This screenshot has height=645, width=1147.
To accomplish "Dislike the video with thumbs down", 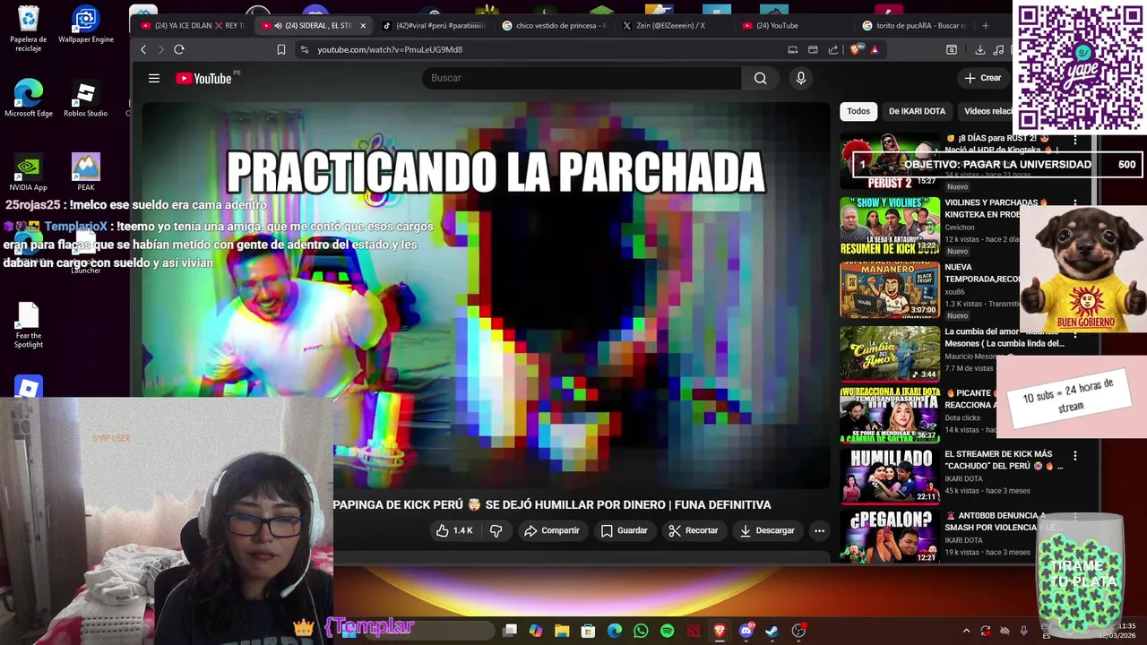I will 496,530.
